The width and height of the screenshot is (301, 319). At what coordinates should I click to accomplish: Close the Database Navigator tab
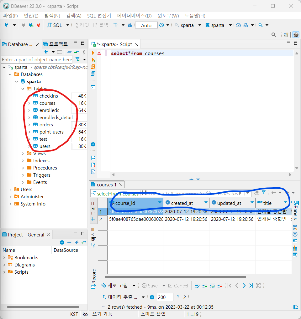(38, 44)
